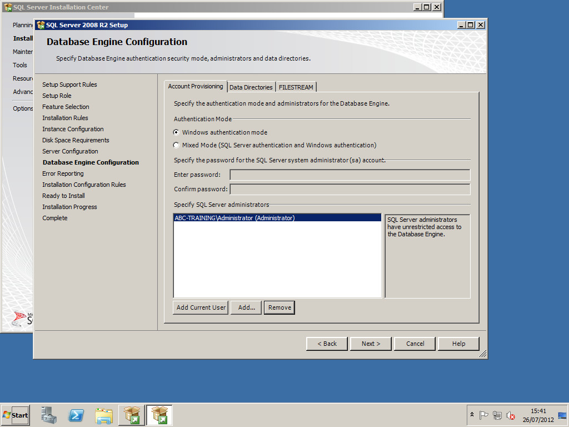Open Advanced in the Installation Center window
The width and height of the screenshot is (569, 427).
click(22, 92)
